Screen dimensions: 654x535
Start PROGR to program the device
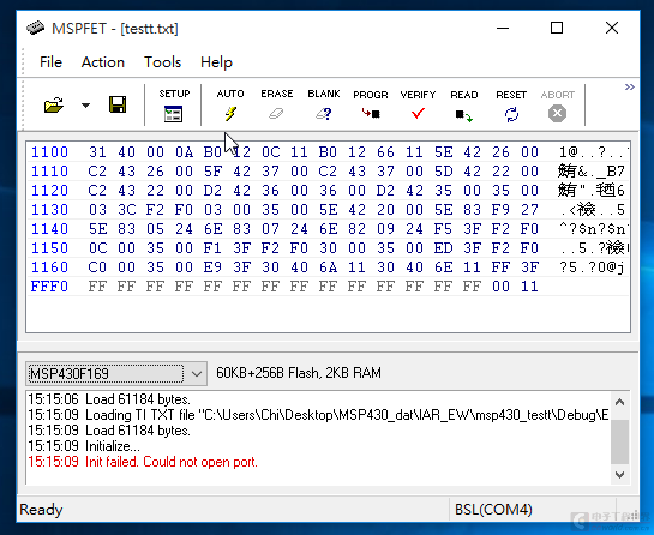pos(370,105)
